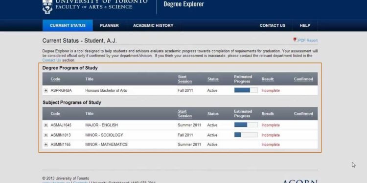Click Summer 2011 in the MAJOR - ENGLISH row

coord(189,125)
